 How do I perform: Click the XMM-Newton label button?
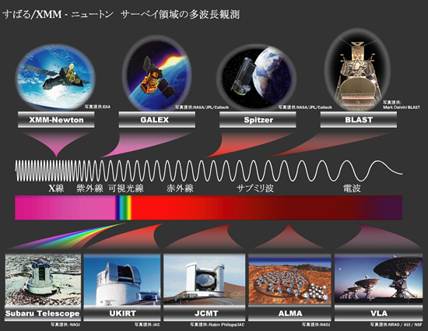(x=56, y=120)
